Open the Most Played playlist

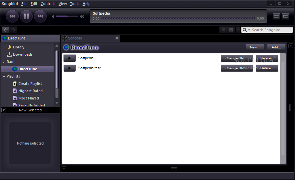(26, 98)
